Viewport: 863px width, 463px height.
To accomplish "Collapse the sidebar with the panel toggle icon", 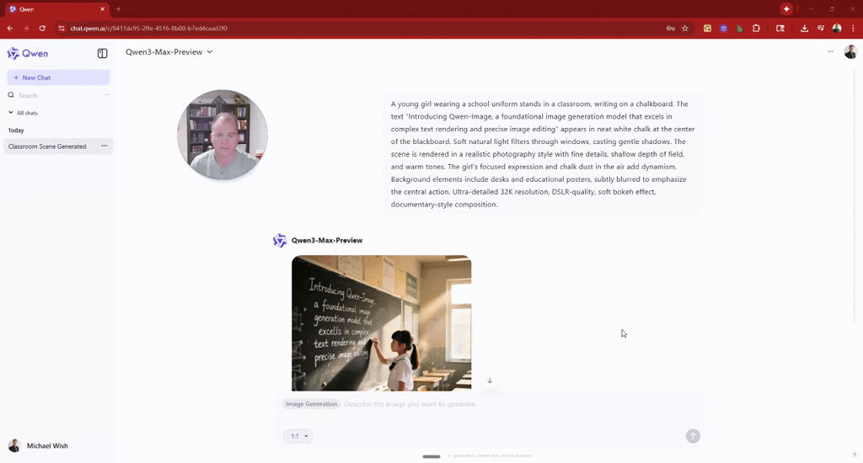I will coord(102,53).
